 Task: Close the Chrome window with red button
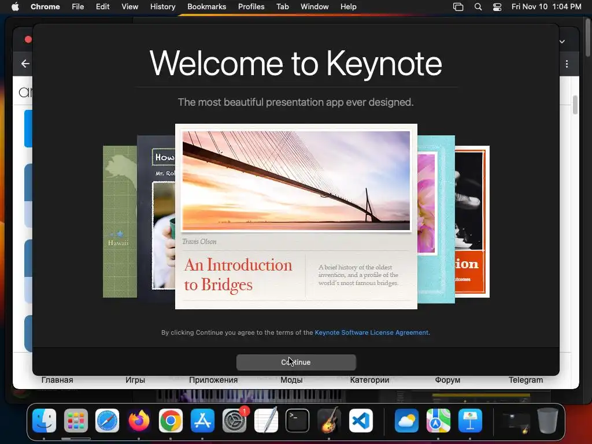point(28,39)
